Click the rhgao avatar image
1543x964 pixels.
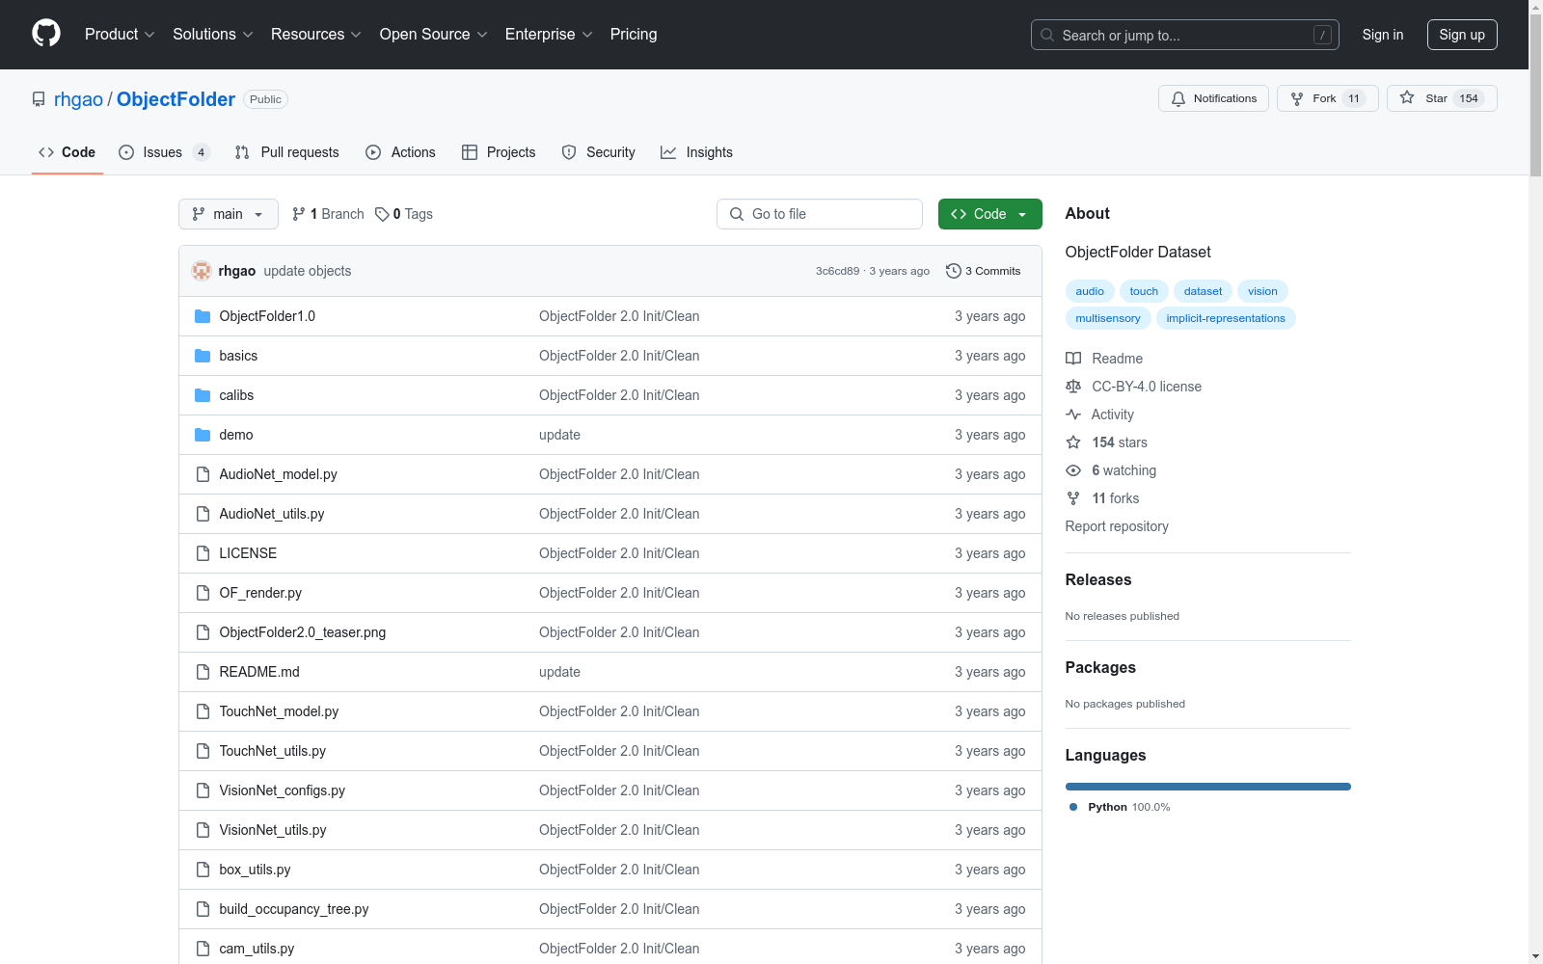click(202, 271)
